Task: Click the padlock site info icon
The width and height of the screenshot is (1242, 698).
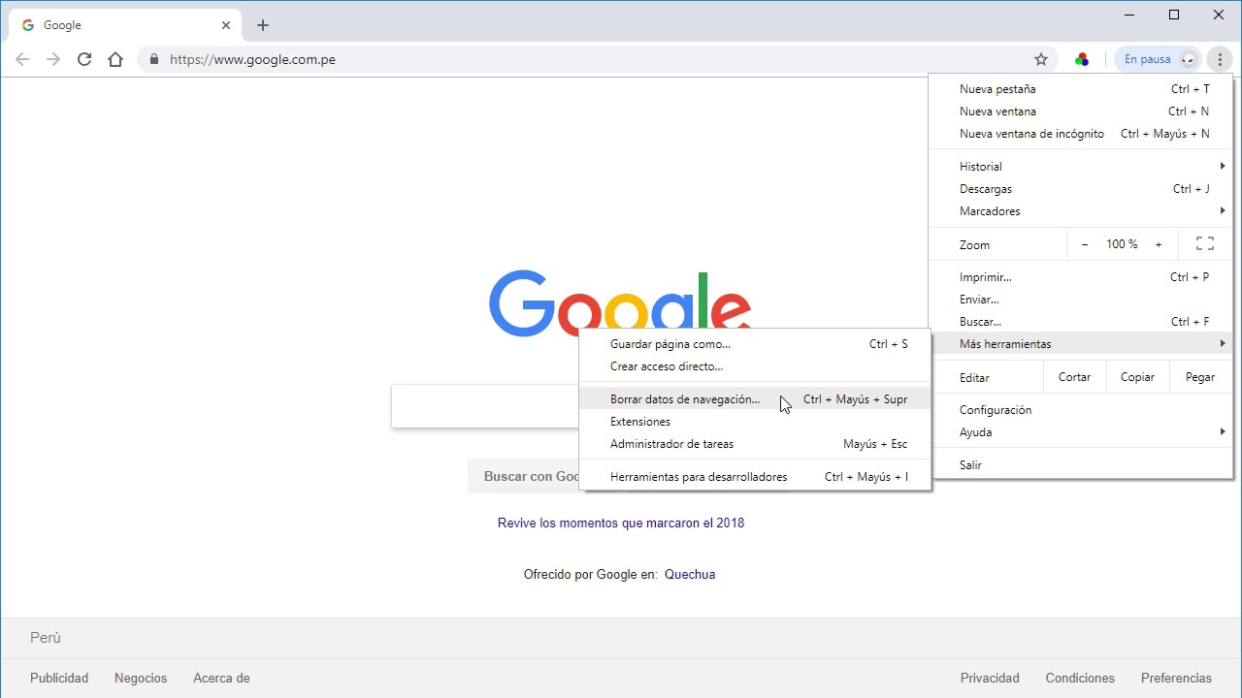Action: click(x=153, y=59)
